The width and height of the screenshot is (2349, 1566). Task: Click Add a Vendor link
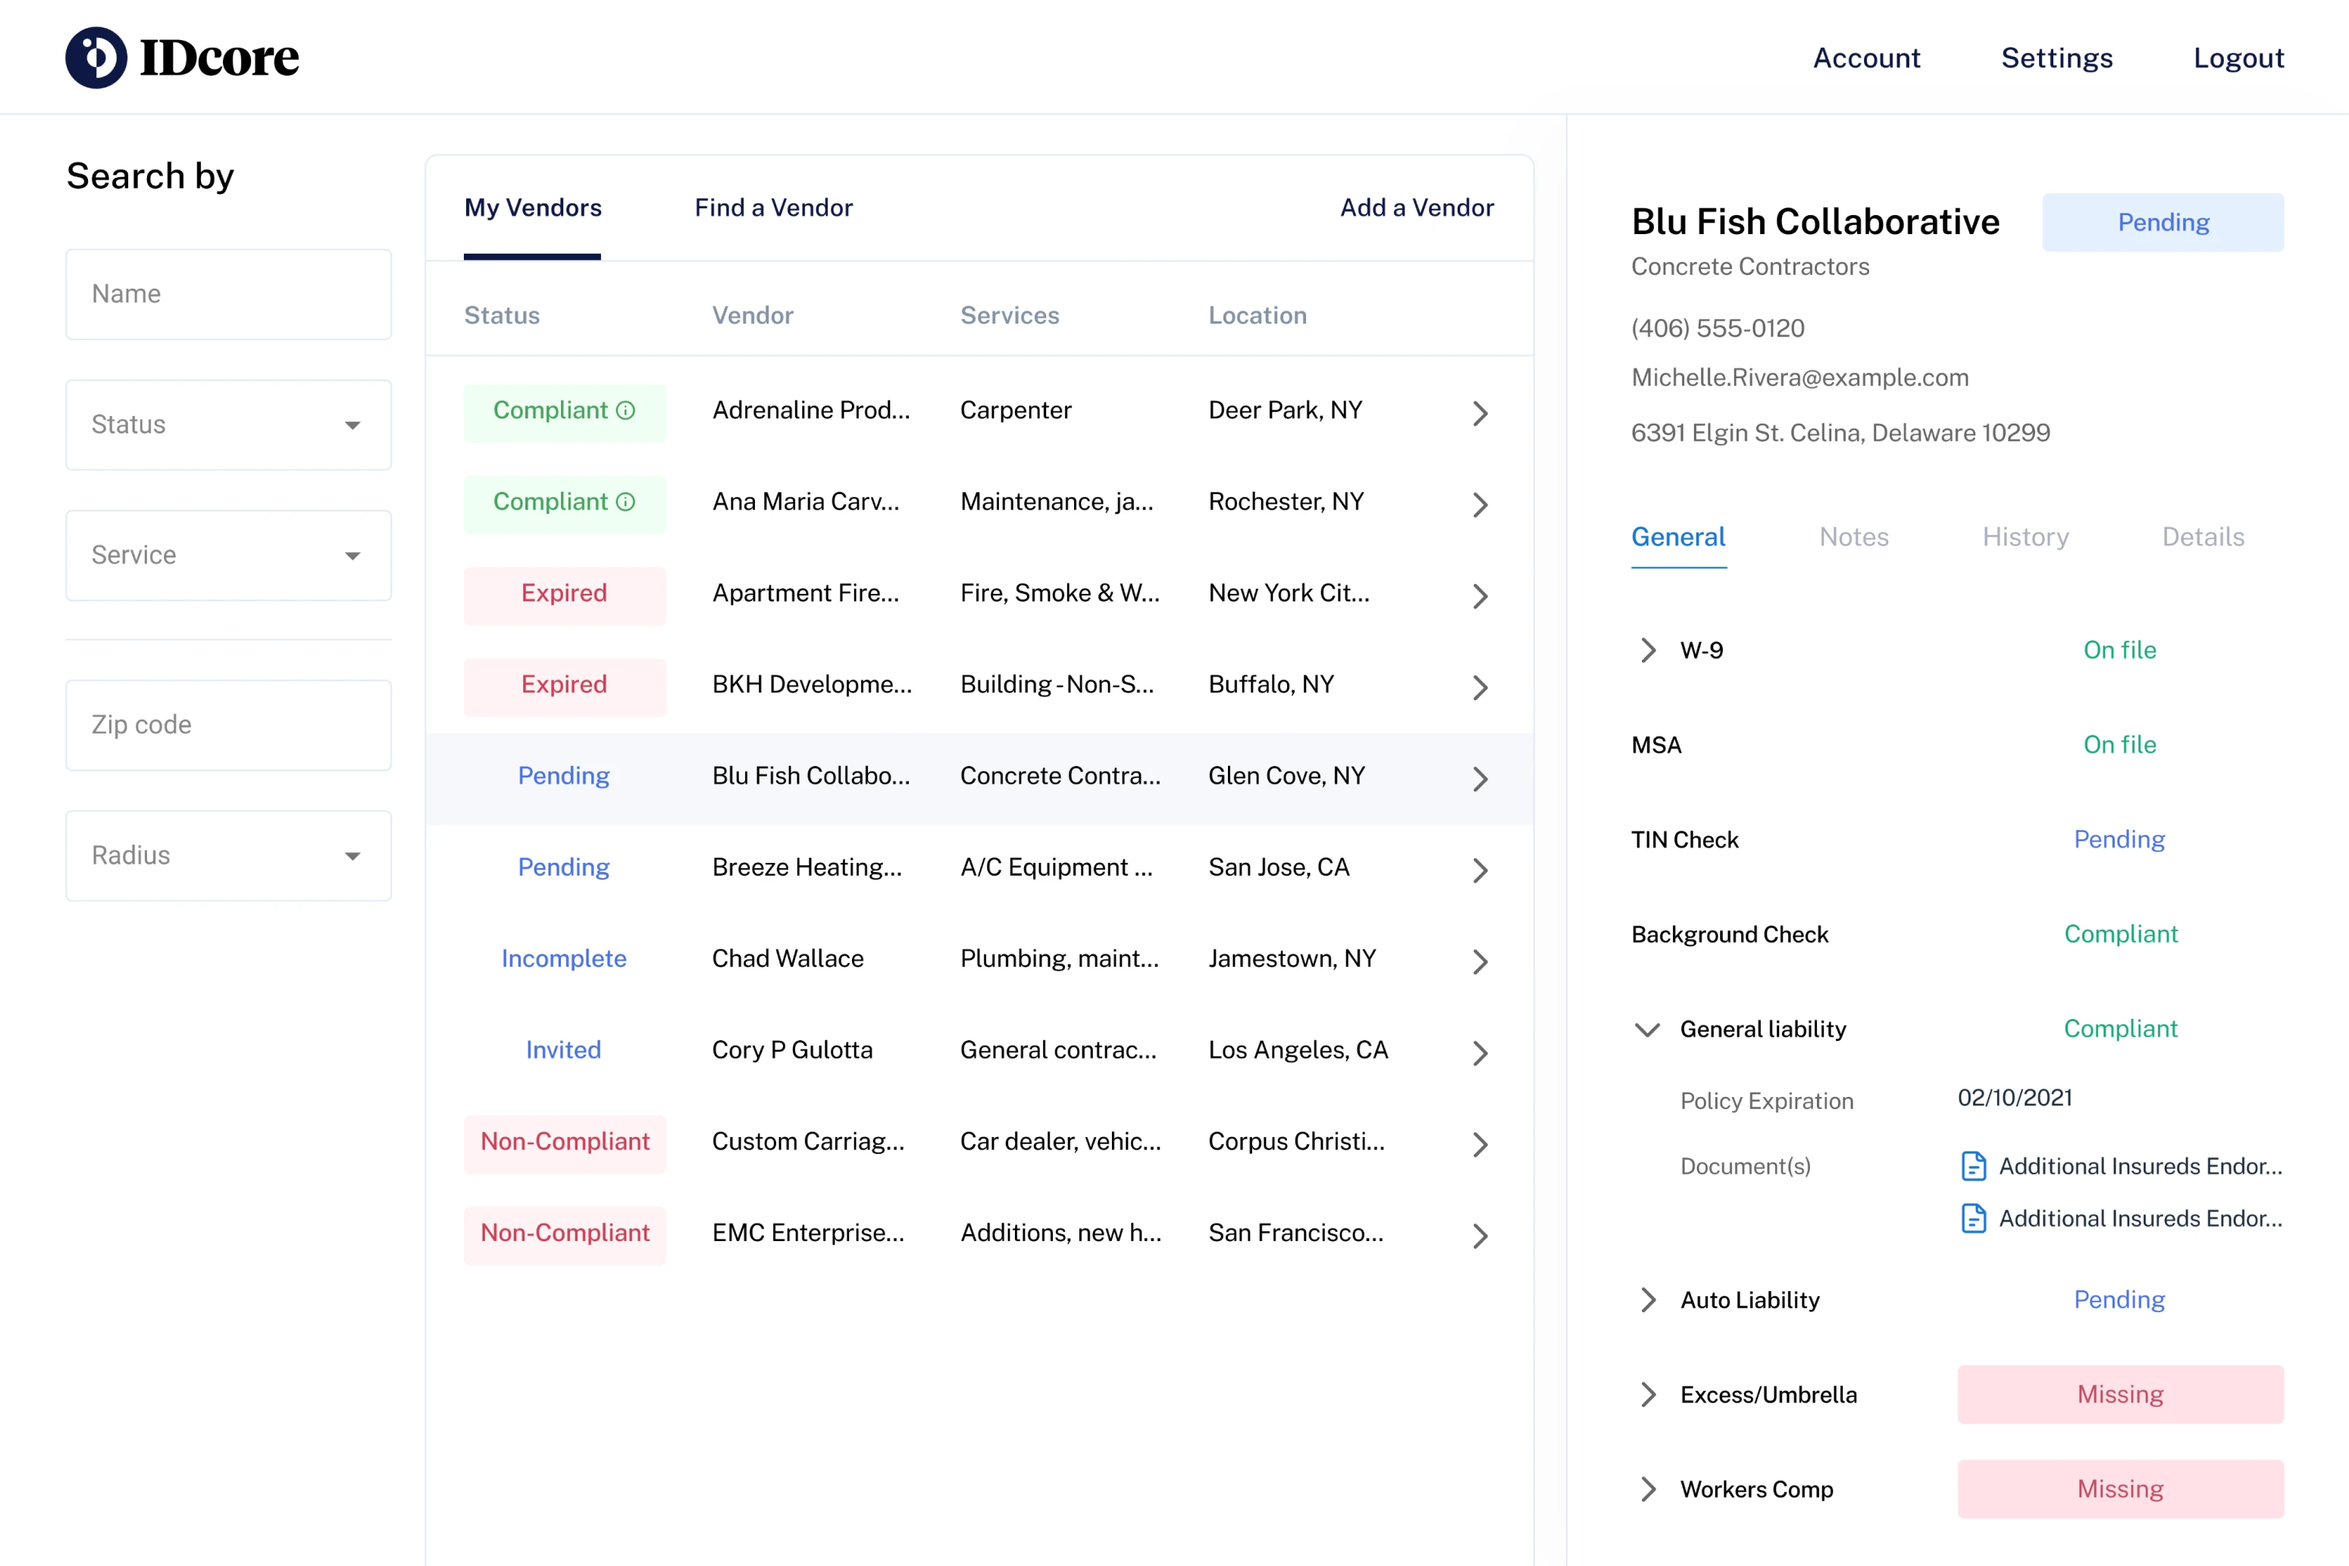pos(1416,208)
